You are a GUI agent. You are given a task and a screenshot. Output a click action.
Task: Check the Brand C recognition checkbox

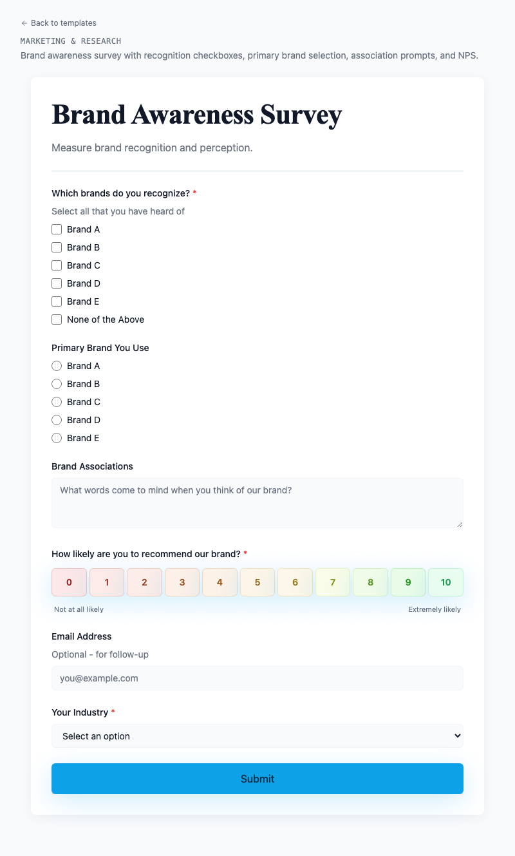(57, 265)
